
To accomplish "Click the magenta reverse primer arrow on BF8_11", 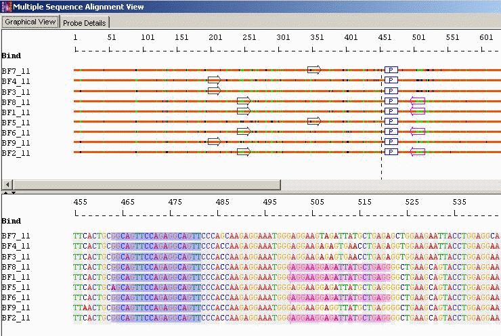I will tap(418, 101).
